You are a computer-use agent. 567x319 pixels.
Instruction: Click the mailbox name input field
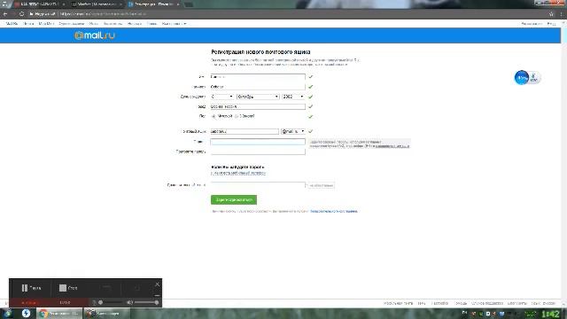tap(245, 131)
